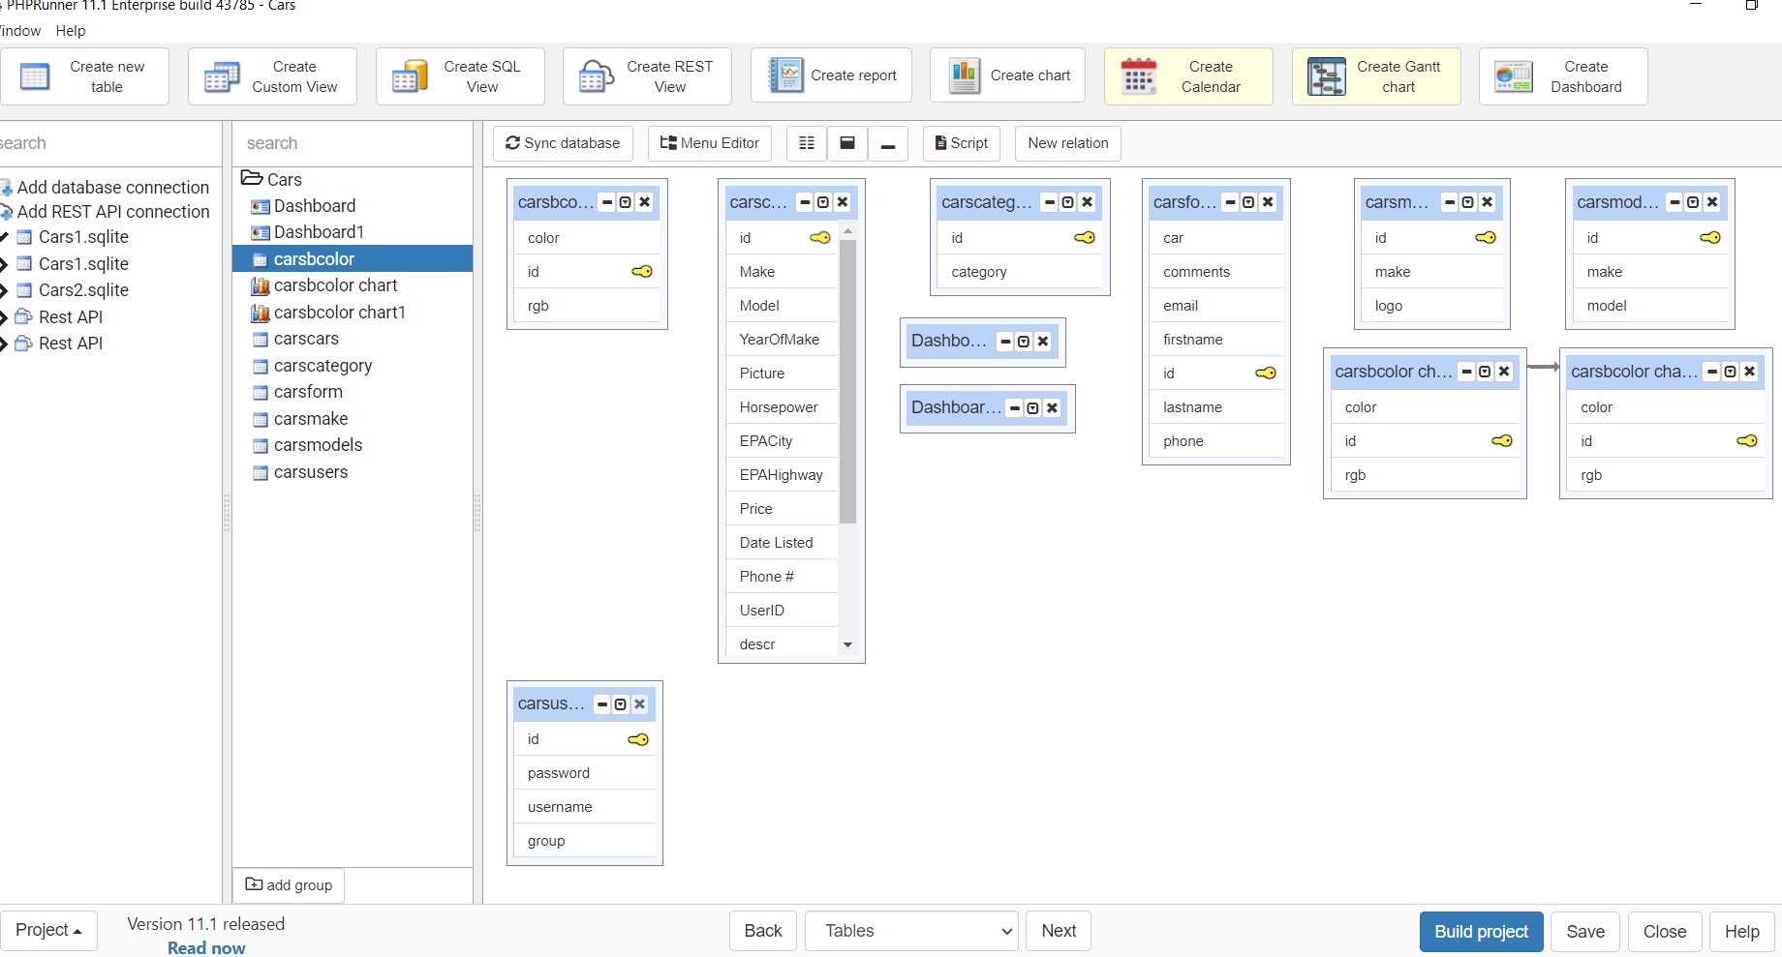Close the carsmake table box
This screenshot has height=957, width=1782.
point(1487,202)
